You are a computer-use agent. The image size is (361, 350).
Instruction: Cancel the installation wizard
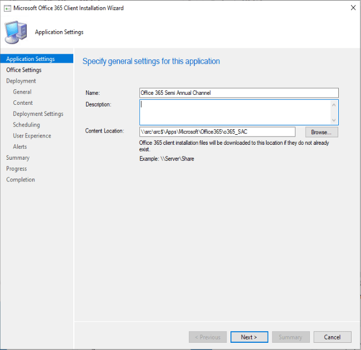(x=332, y=337)
